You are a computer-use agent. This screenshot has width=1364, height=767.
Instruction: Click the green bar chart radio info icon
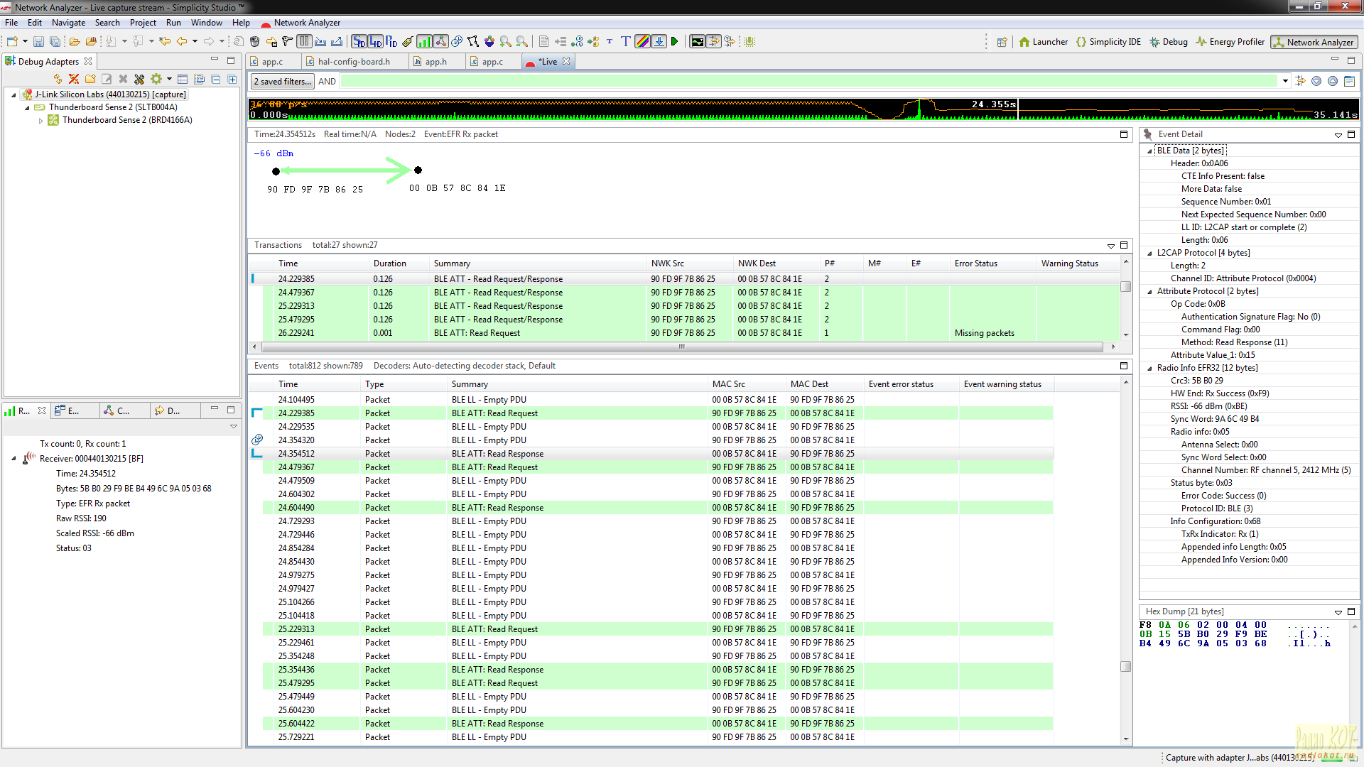(x=424, y=42)
